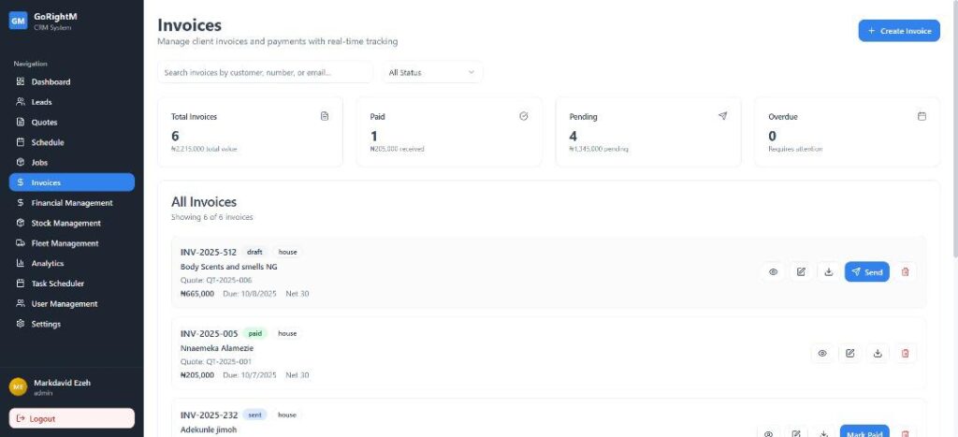
Task: Send invoice INV-2025-512
Action: [x=866, y=272]
